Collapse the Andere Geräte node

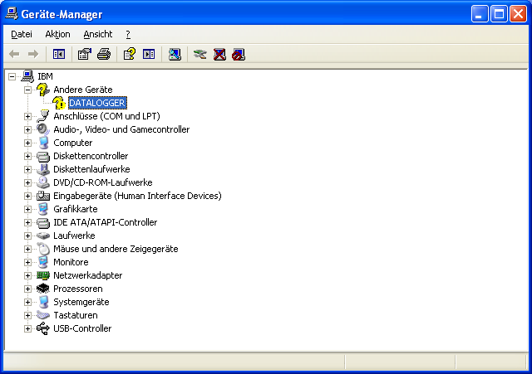click(27, 90)
